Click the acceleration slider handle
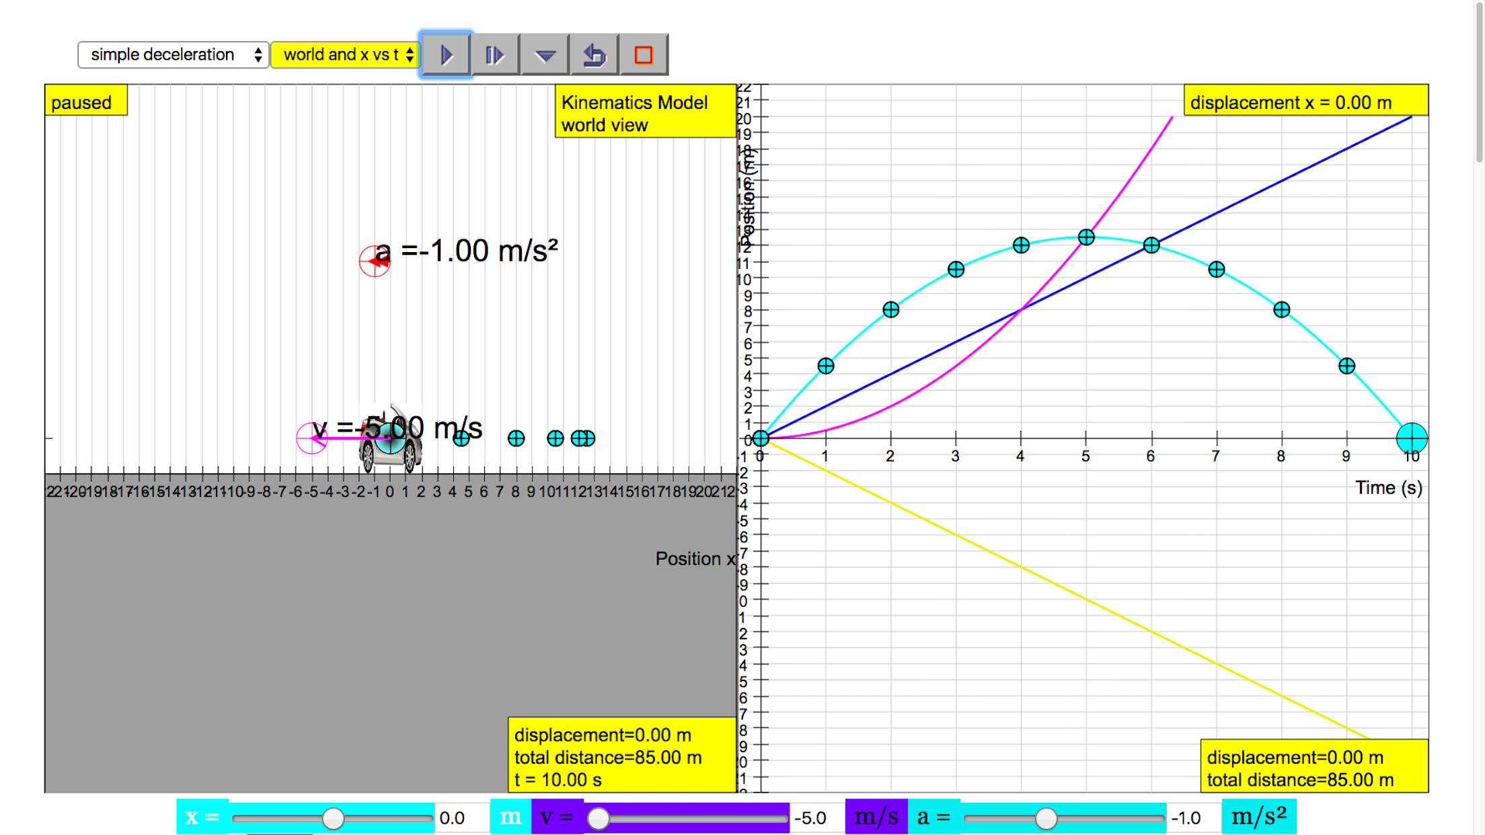 [1046, 818]
